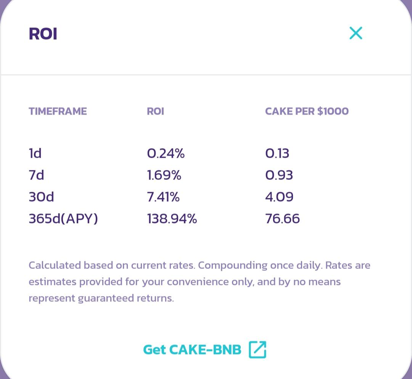Screen dimensions: 412x379
Task: Click the ROI dialog title
Action: point(43,34)
